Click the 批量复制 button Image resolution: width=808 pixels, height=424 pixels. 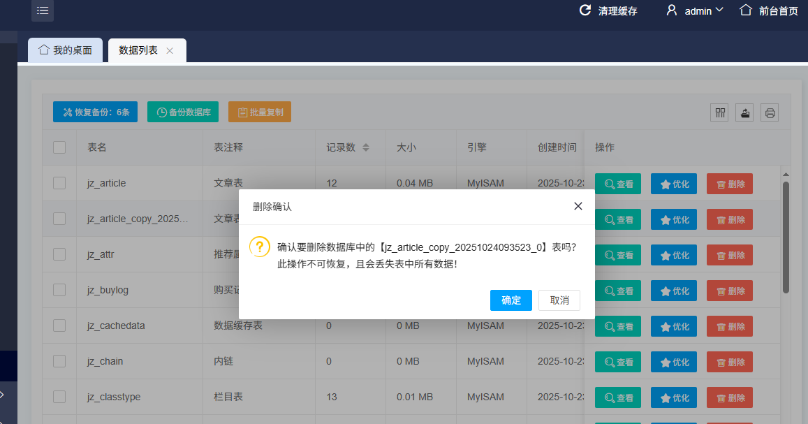[x=259, y=112]
